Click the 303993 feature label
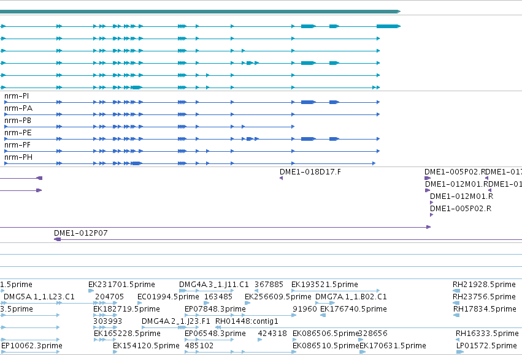Image resolution: width=522 pixels, height=355 pixels. coord(108,321)
